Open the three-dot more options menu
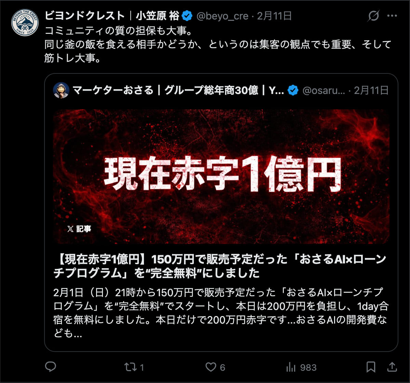This screenshot has height=383, width=410. point(392,16)
